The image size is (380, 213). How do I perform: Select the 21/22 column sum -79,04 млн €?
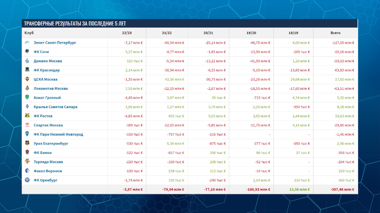point(173,189)
